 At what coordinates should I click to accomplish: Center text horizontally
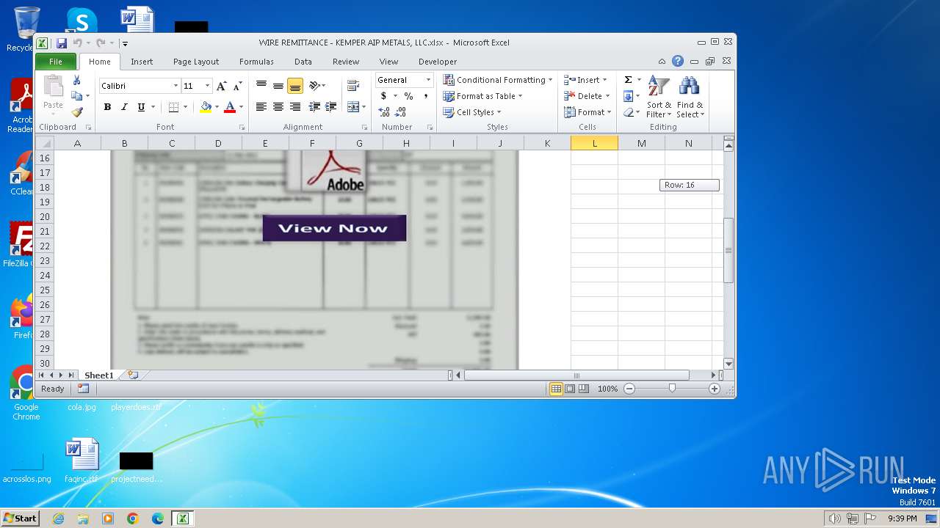point(278,107)
